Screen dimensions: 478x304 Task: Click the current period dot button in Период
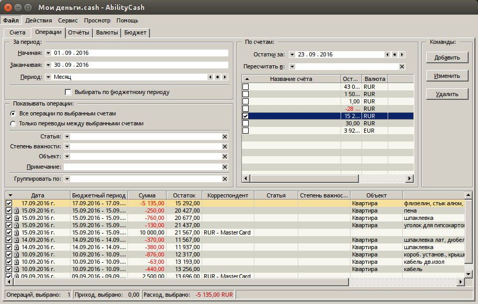217,77
